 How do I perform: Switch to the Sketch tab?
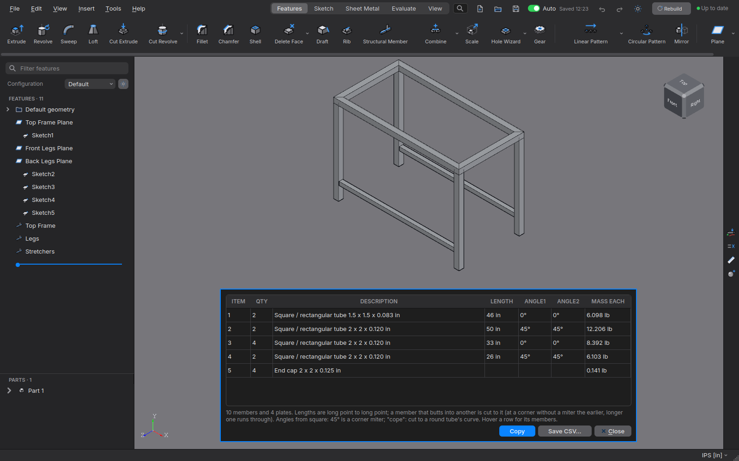[324, 8]
